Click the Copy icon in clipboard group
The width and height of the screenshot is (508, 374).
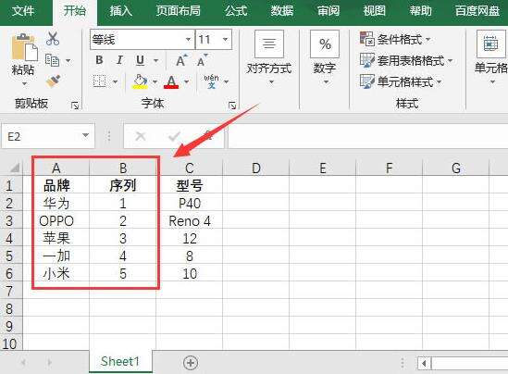(x=52, y=60)
